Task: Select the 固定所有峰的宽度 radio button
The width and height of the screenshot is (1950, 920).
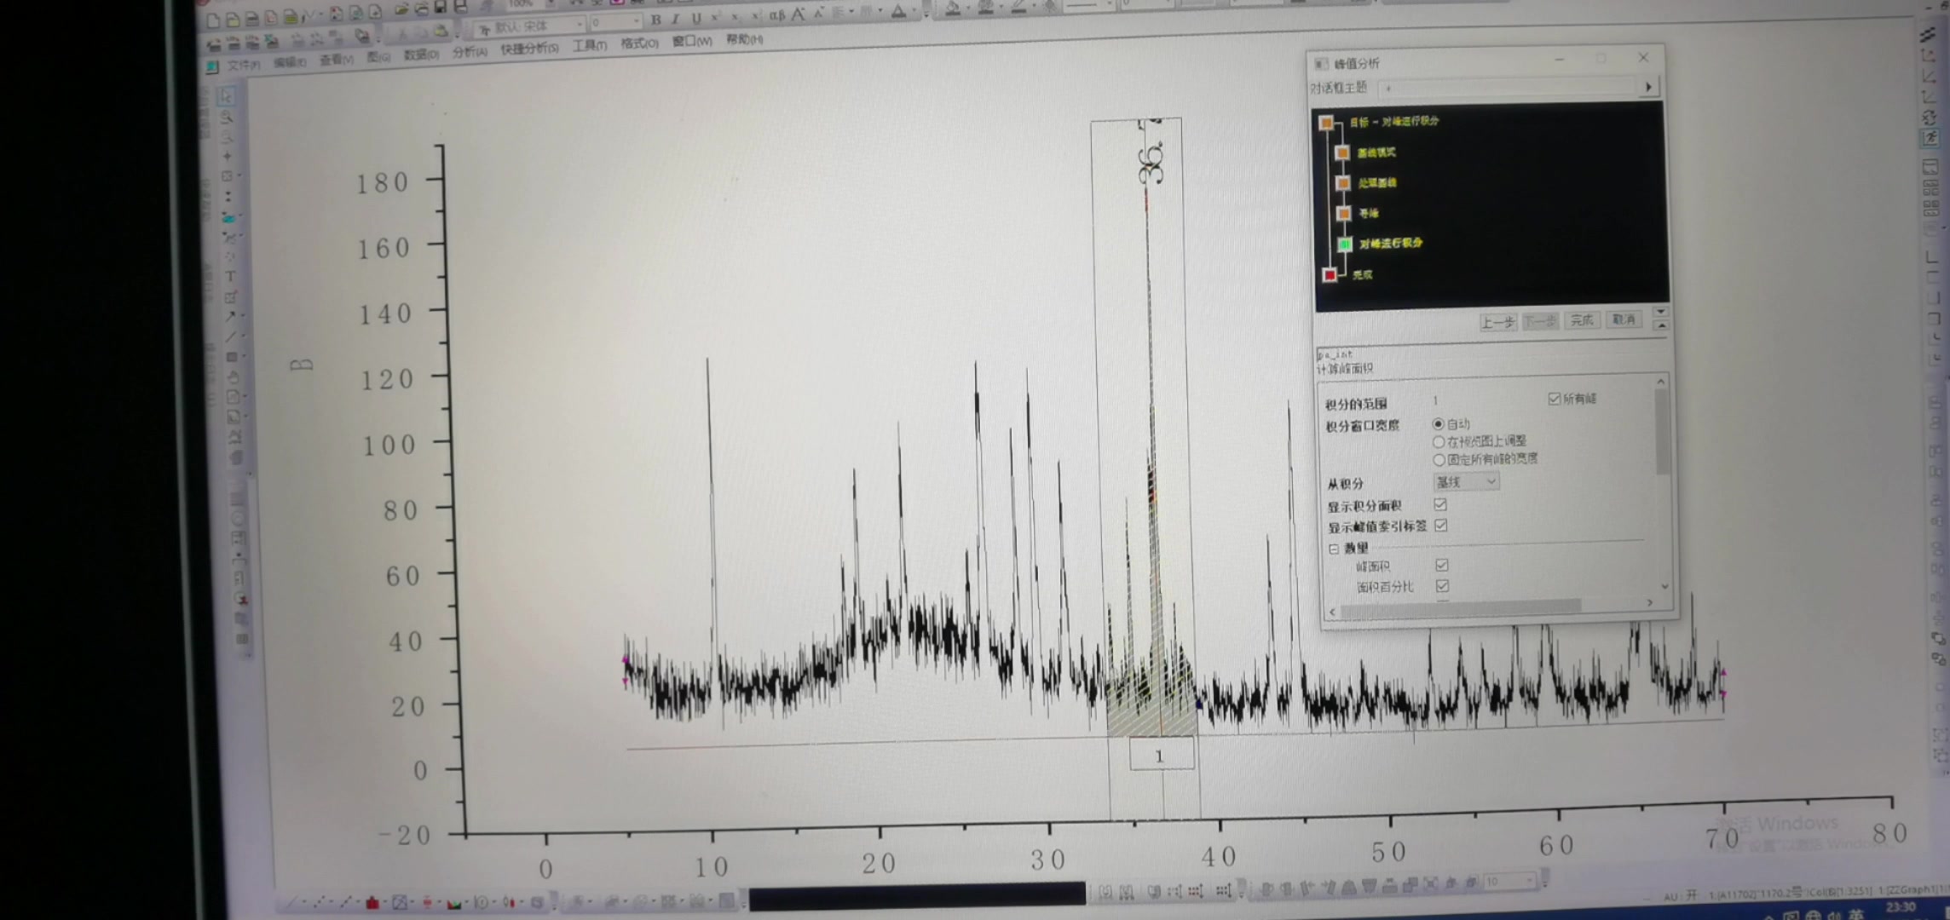Action: [1439, 459]
